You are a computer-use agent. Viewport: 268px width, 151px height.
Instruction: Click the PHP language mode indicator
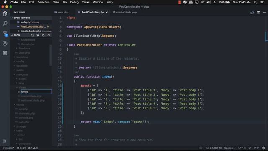point(256,148)
